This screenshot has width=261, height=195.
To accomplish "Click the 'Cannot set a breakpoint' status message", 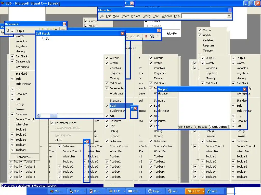I will point(29,186).
